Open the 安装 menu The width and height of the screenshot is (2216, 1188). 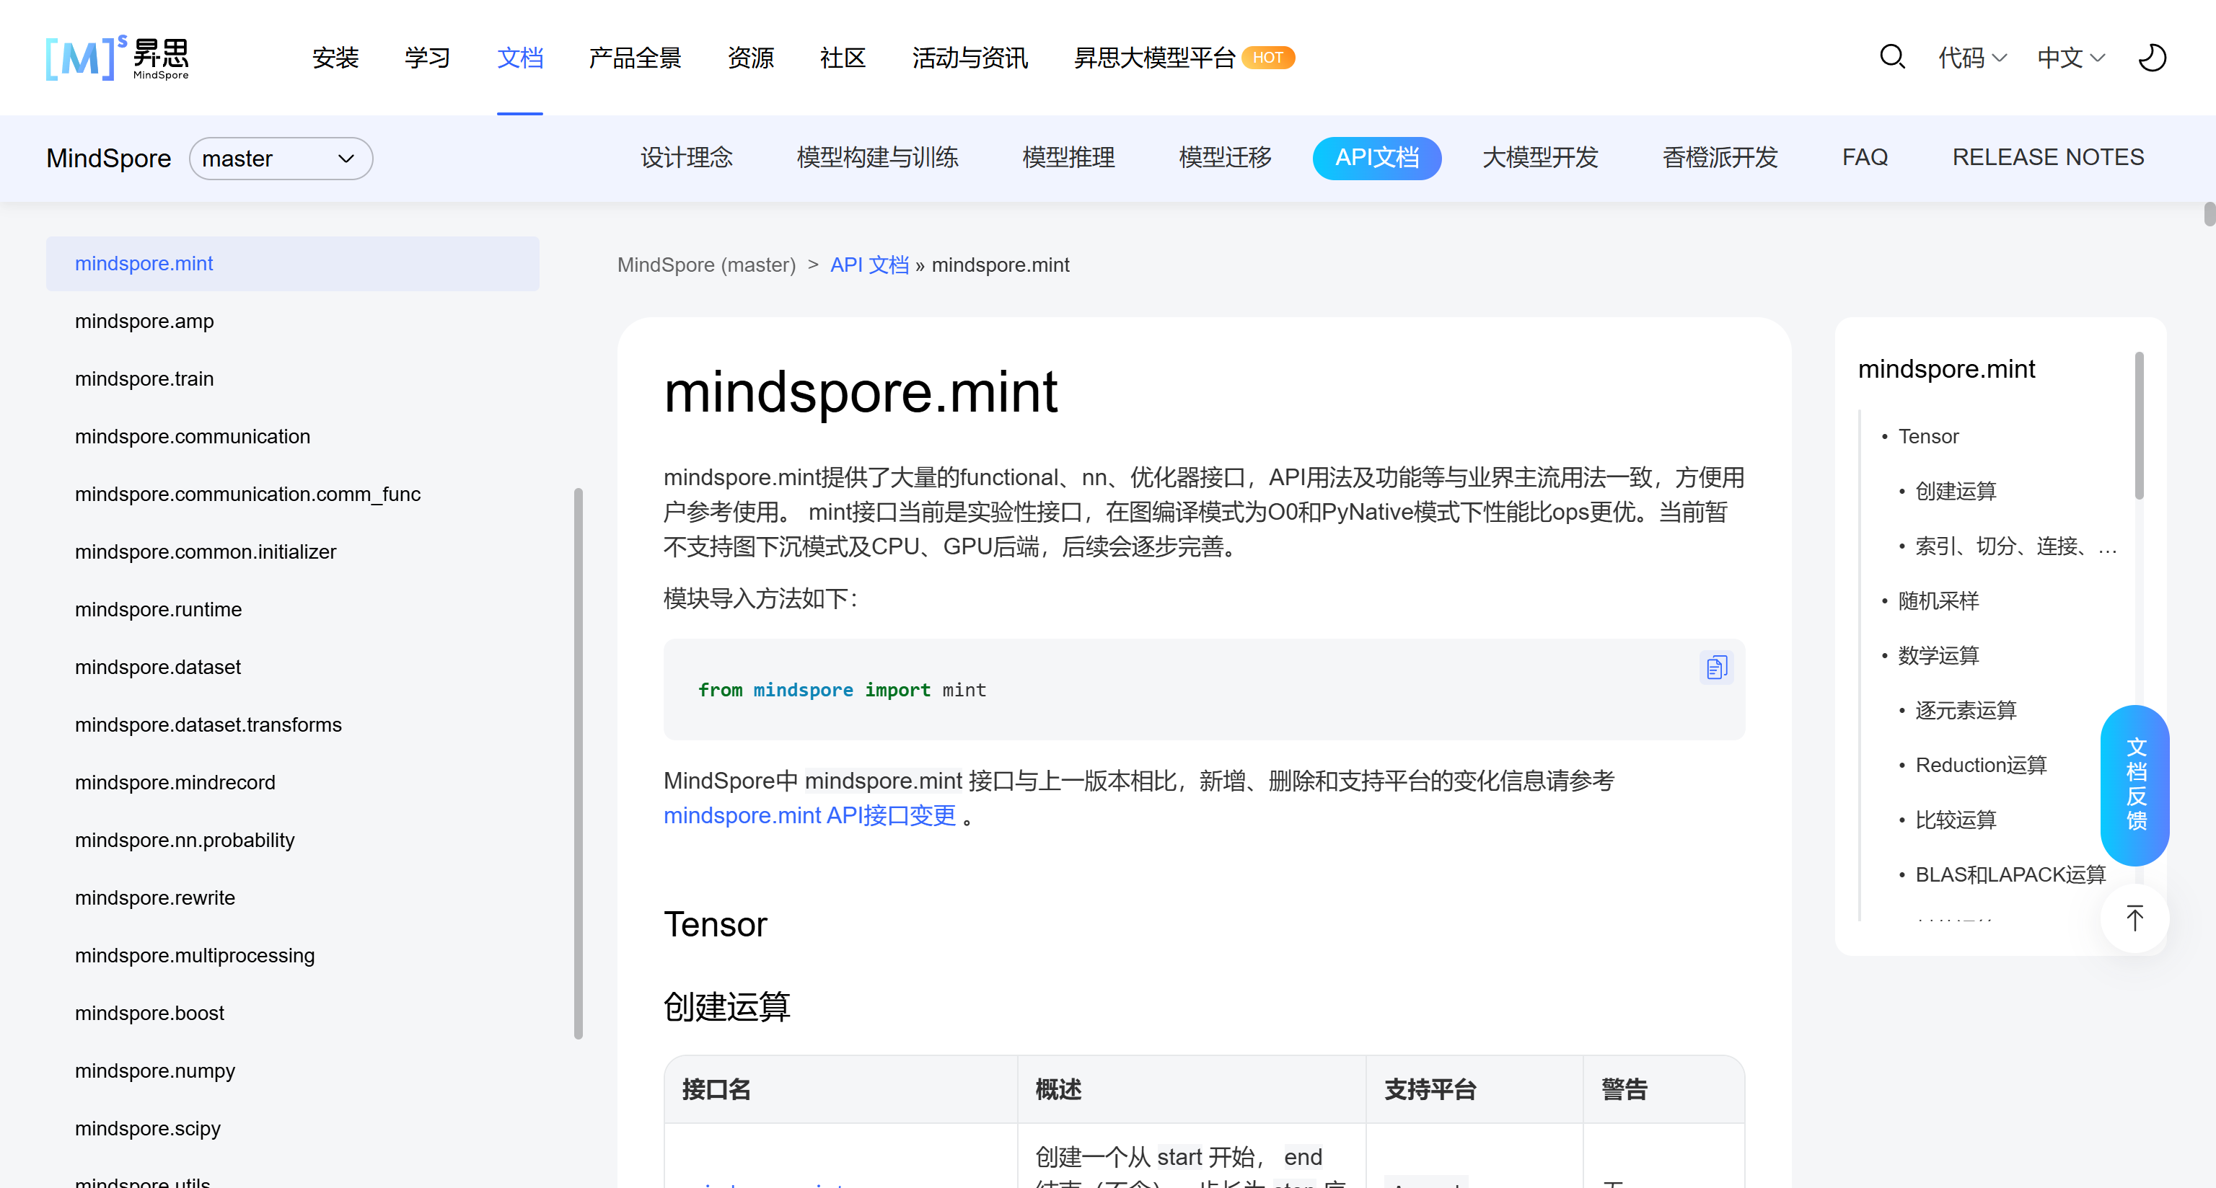[335, 58]
